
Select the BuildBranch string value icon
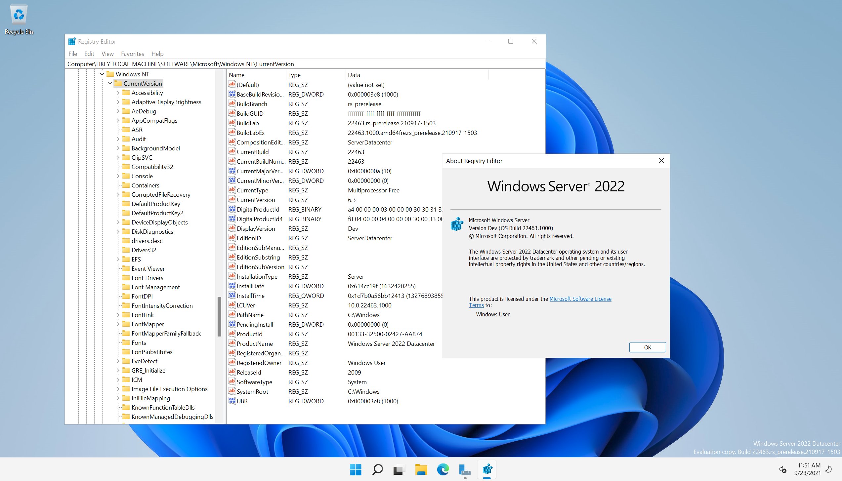(x=232, y=104)
